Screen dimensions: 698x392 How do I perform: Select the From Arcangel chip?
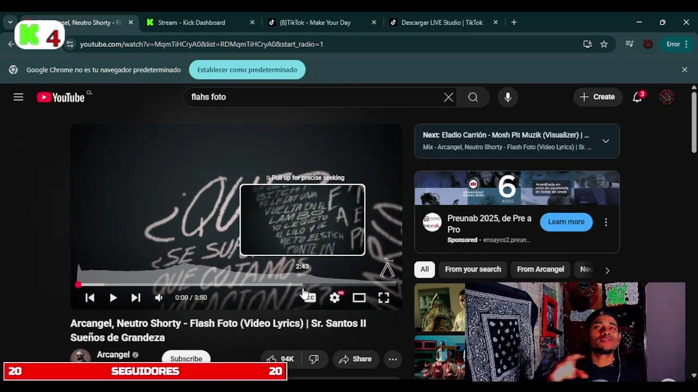point(540,269)
